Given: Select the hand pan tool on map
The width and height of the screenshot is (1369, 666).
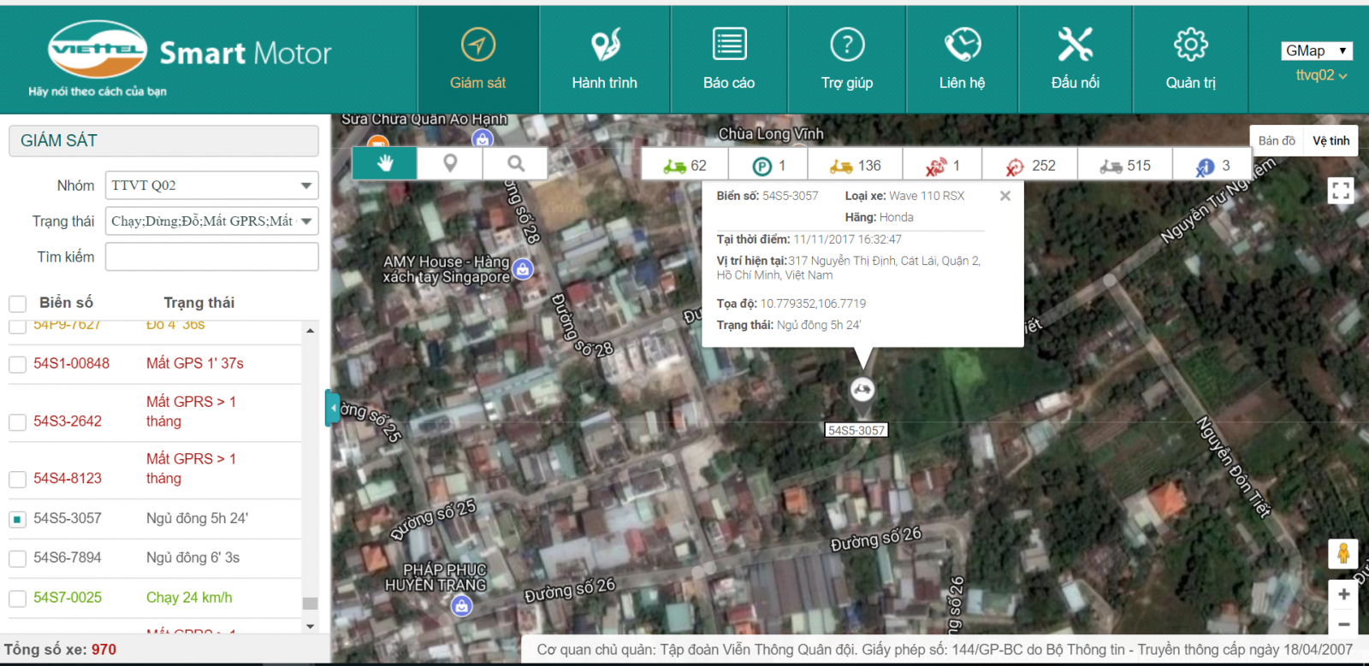Looking at the screenshot, I should (x=385, y=163).
